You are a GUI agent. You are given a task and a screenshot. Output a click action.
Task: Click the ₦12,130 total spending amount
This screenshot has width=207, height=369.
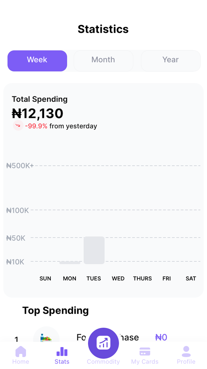[38, 114]
